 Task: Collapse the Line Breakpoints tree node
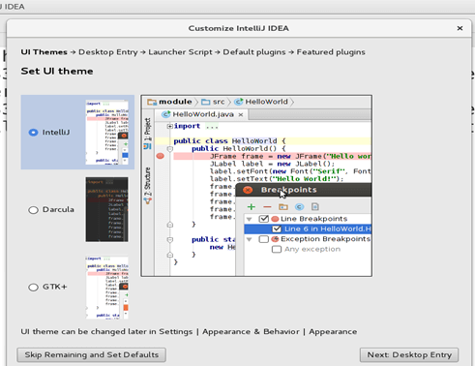tap(249, 219)
